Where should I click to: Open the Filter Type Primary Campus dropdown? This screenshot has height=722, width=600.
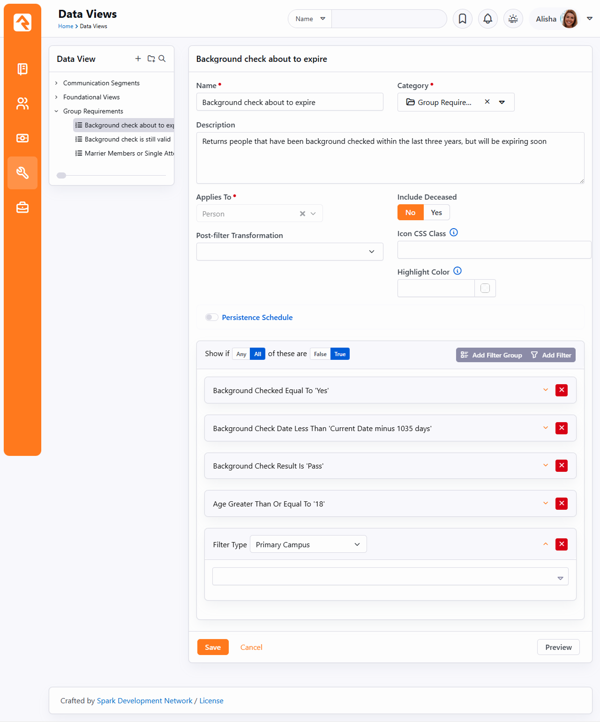(x=308, y=544)
